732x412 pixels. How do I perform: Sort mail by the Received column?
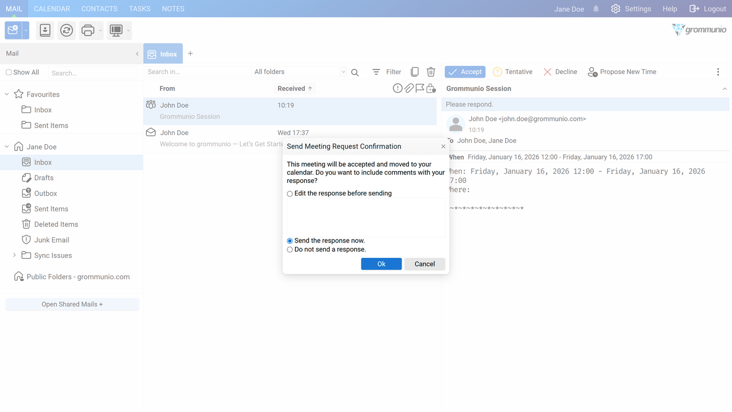pos(295,89)
